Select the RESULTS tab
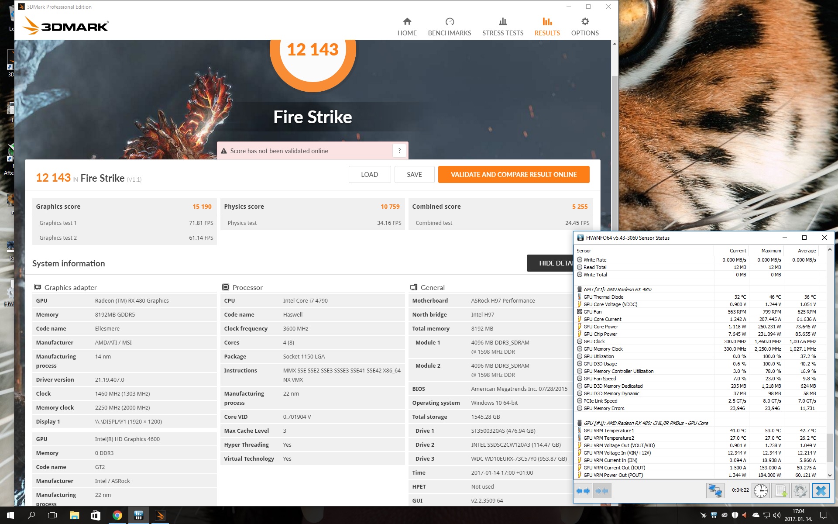 [x=547, y=27]
